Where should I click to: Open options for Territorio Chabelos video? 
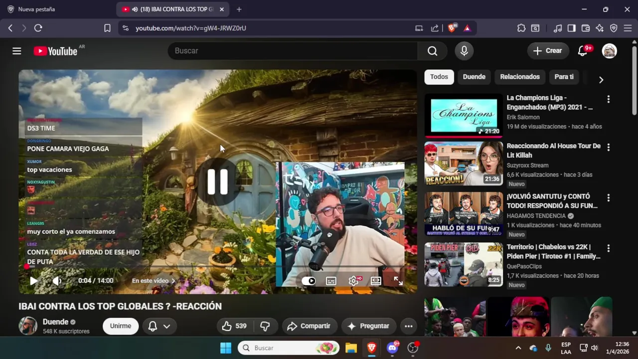click(608, 248)
